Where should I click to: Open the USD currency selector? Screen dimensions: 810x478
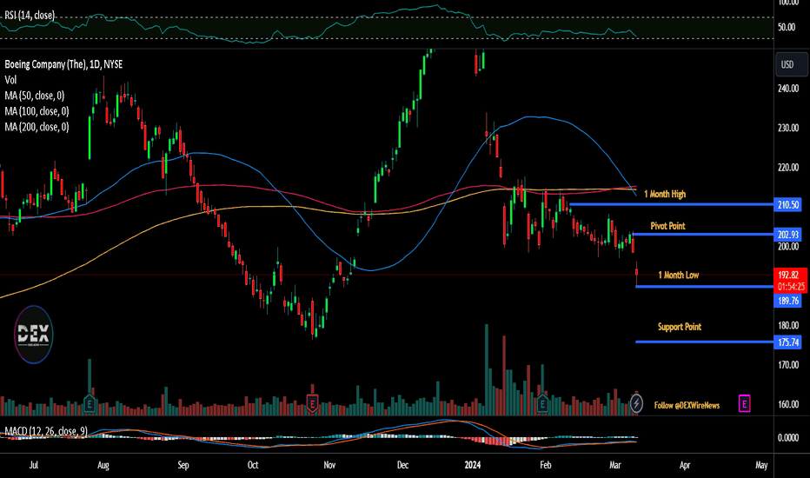tap(791, 64)
